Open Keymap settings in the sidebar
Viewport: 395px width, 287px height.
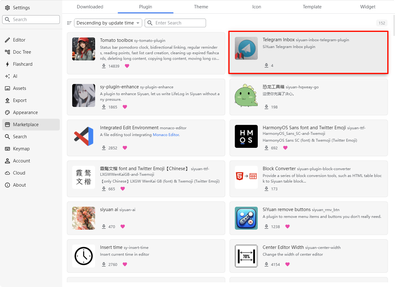(x=21, y=149)
